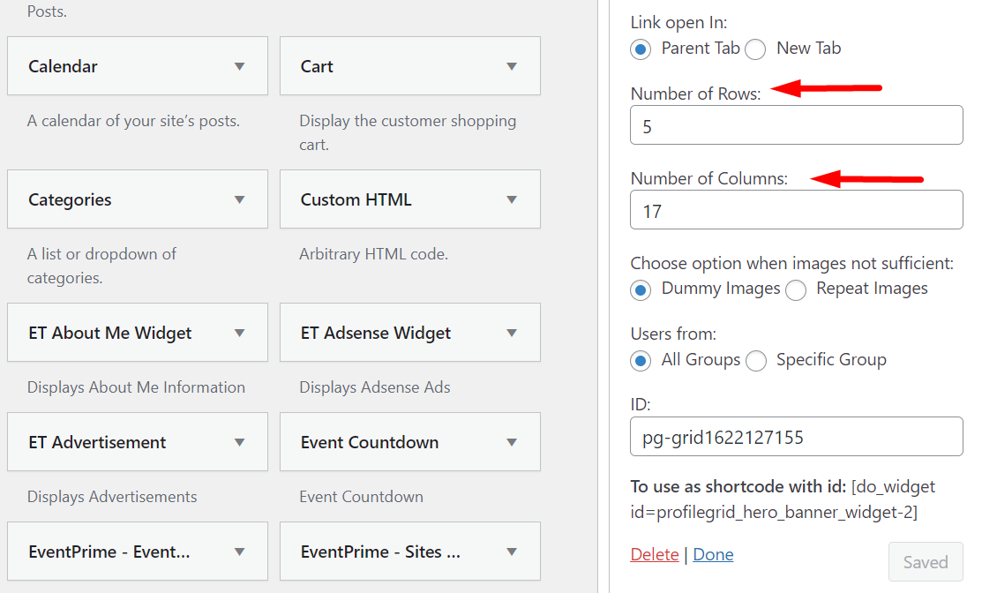Edit the Number of Rows field
982x593 pixels.
pyautogui.click(x=796, y=124)
